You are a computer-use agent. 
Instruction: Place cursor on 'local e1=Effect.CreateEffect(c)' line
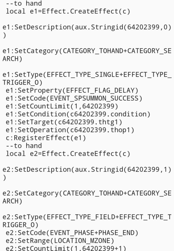[x=68, y=11]
